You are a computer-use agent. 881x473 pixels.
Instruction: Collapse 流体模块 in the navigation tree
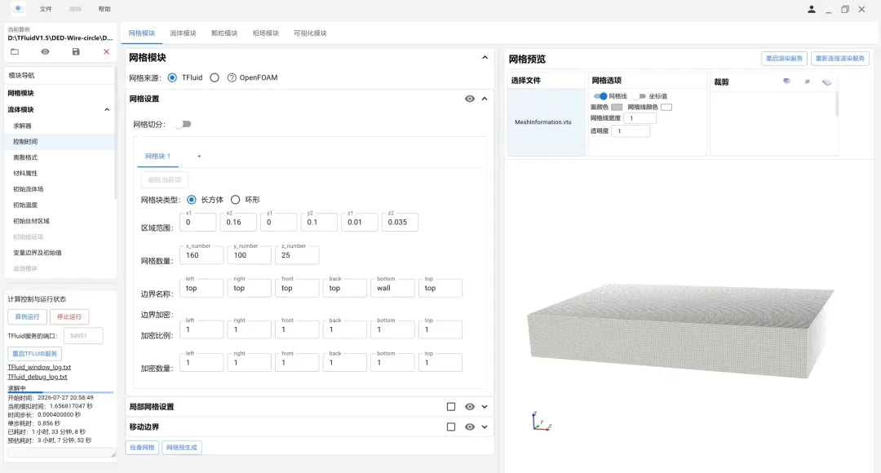(107, 109)
